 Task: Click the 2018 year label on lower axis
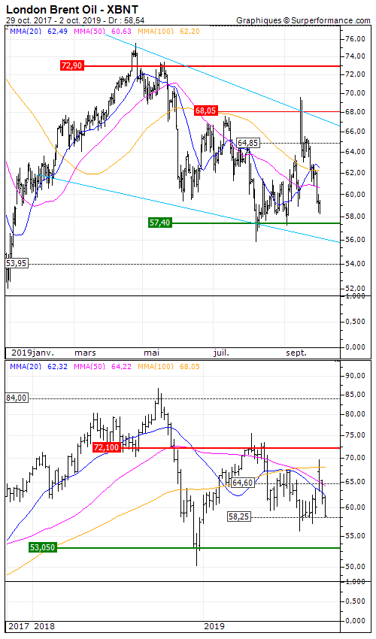44,626
